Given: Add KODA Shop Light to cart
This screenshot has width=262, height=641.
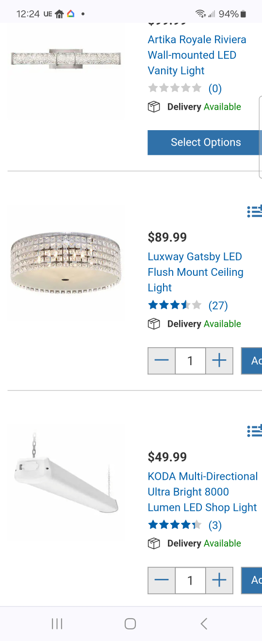Looking at the screenshot, I should point(252,580).
